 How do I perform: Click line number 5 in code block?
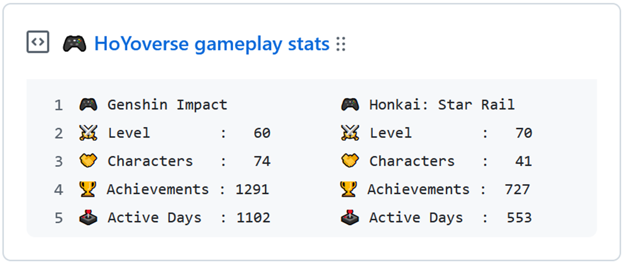pos(59,218)
